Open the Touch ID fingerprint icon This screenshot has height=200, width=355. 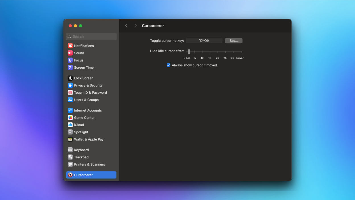[x=70, y=93]
